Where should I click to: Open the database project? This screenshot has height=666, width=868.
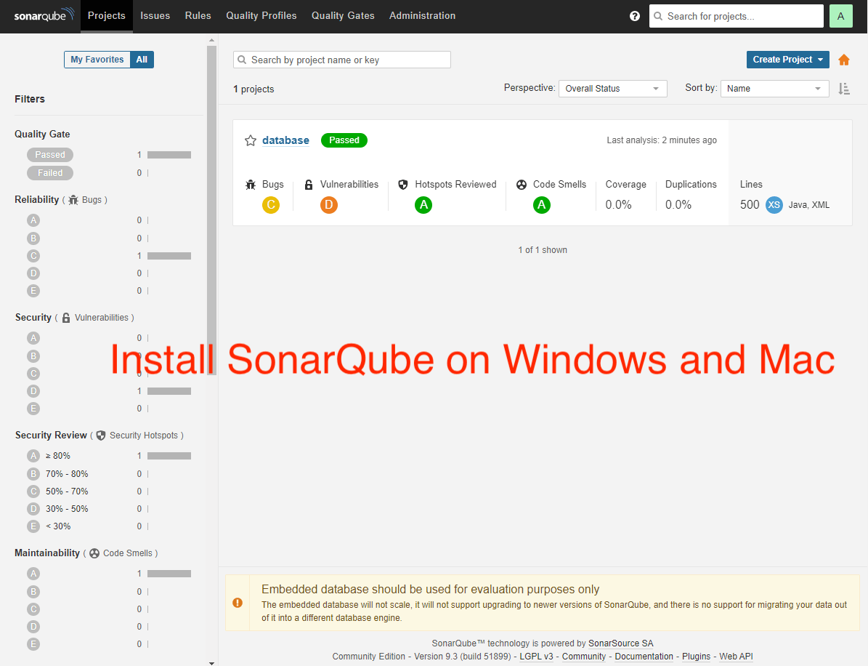pyautogui.click(x=285, y=140)
